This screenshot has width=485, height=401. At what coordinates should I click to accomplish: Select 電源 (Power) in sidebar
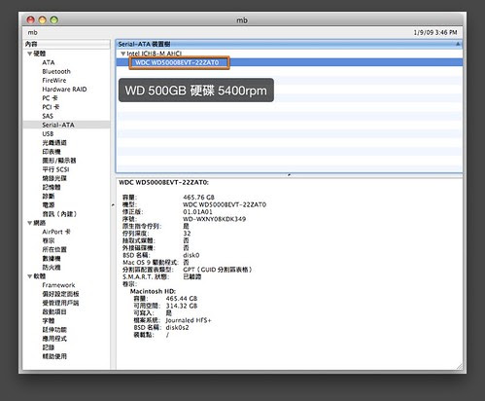coord(49,205)
